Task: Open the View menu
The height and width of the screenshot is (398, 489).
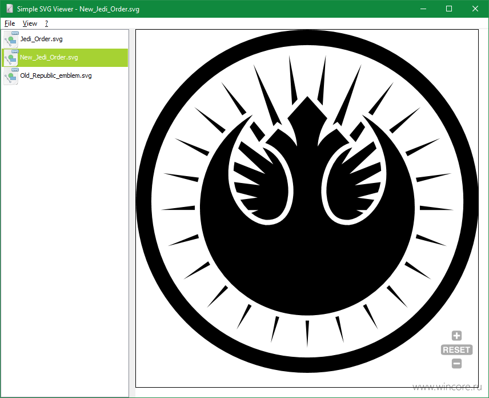Action: [x=30, y=23]
